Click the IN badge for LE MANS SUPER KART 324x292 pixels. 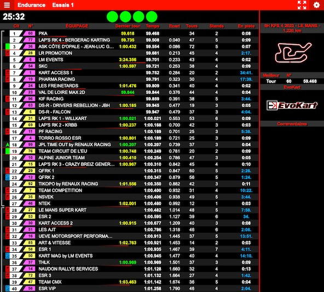pyautogui.click(x=8, y=210)
